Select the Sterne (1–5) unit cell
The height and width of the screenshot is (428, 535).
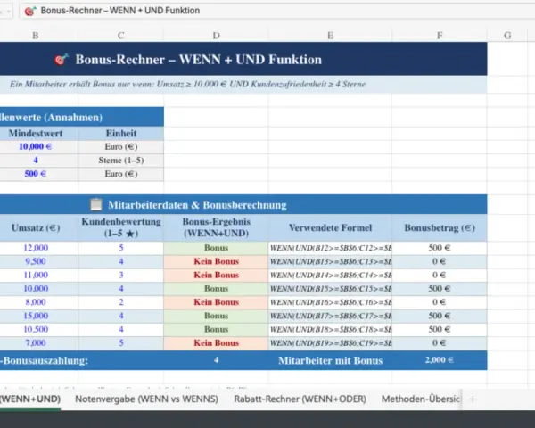pyautogui.click(x=120, y=160)
